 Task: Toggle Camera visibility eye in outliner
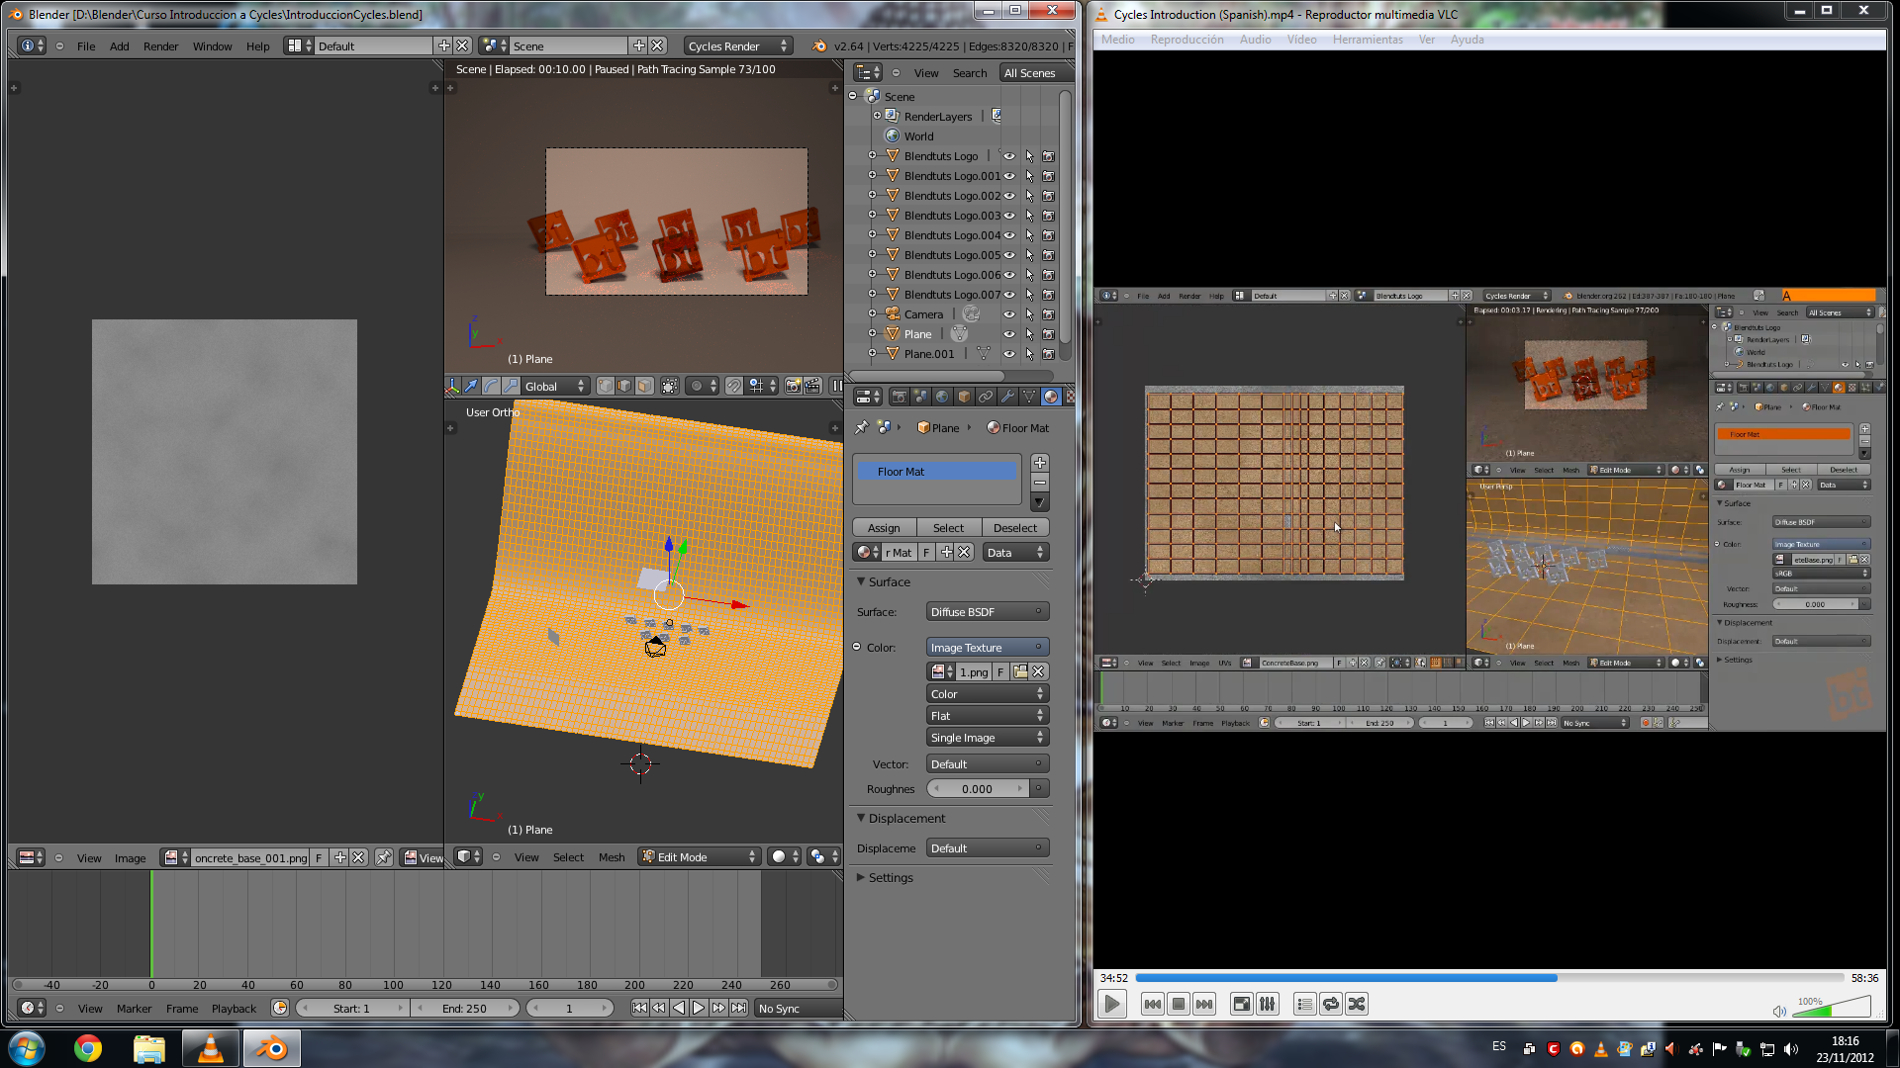(1009, 314)
